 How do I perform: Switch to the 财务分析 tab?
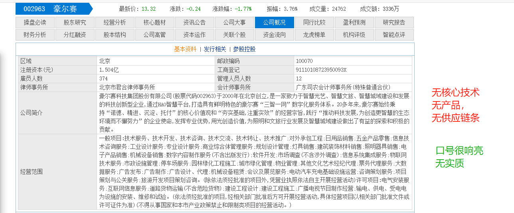(35, 35)
